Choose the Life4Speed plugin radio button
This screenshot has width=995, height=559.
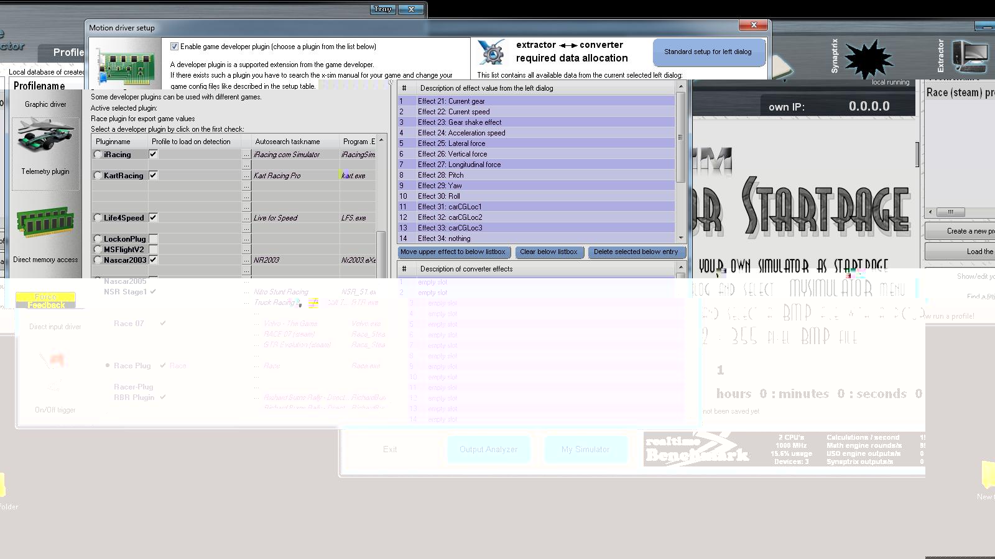(98, 218)
